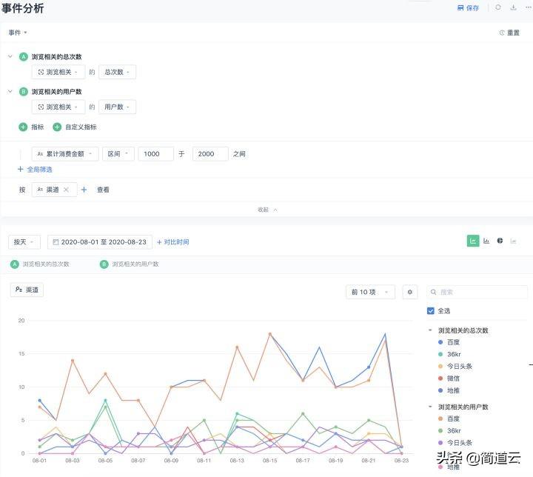Click the 1000 minimum value field

pos(155,154)
